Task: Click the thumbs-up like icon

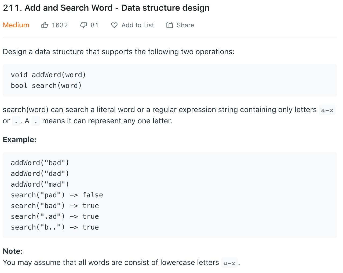Action: click(x=45, y=25)
